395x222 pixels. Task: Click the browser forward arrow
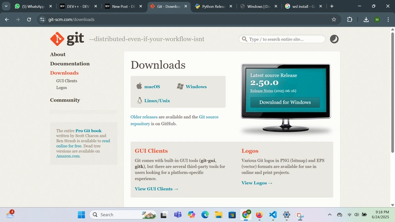(18, 19)
